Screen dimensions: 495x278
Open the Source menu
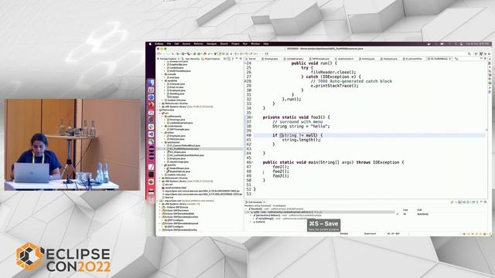pos(186,44)
